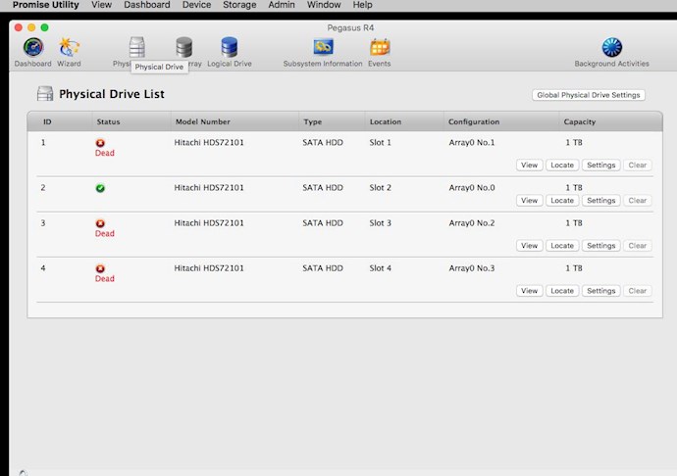Open the Events toolbar icon
The height and width of the screenshot is (476, 677).
coord(379,47)
